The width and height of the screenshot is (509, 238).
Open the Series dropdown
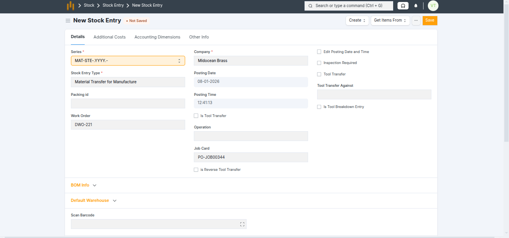click(128, 61)
